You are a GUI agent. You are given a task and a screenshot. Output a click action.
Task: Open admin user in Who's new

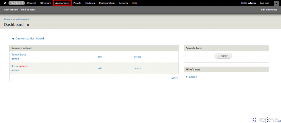pyautogui.click(x=193, y=77)
